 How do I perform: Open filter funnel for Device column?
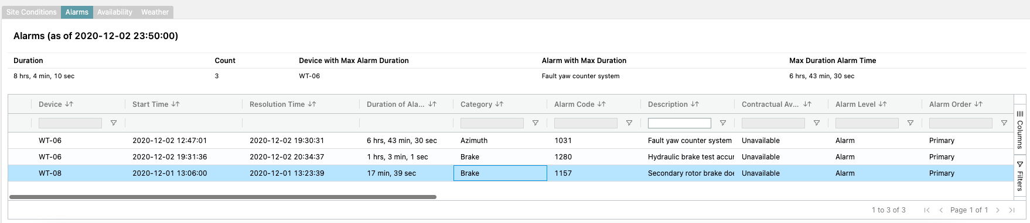(x=114, y=123)
